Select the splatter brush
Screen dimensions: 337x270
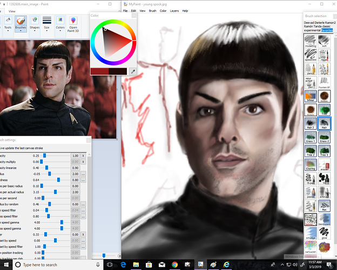tap(311, 219)
